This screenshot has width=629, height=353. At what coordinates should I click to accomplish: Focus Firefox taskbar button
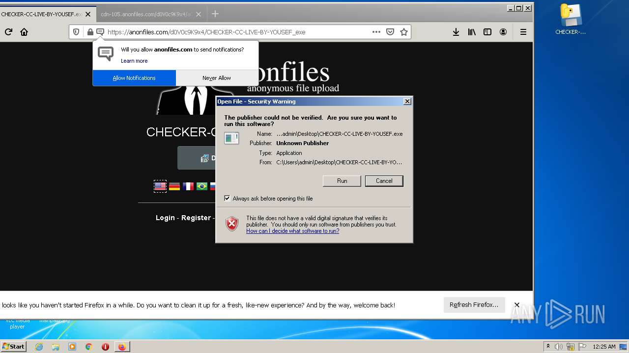[x=122, y=347]
